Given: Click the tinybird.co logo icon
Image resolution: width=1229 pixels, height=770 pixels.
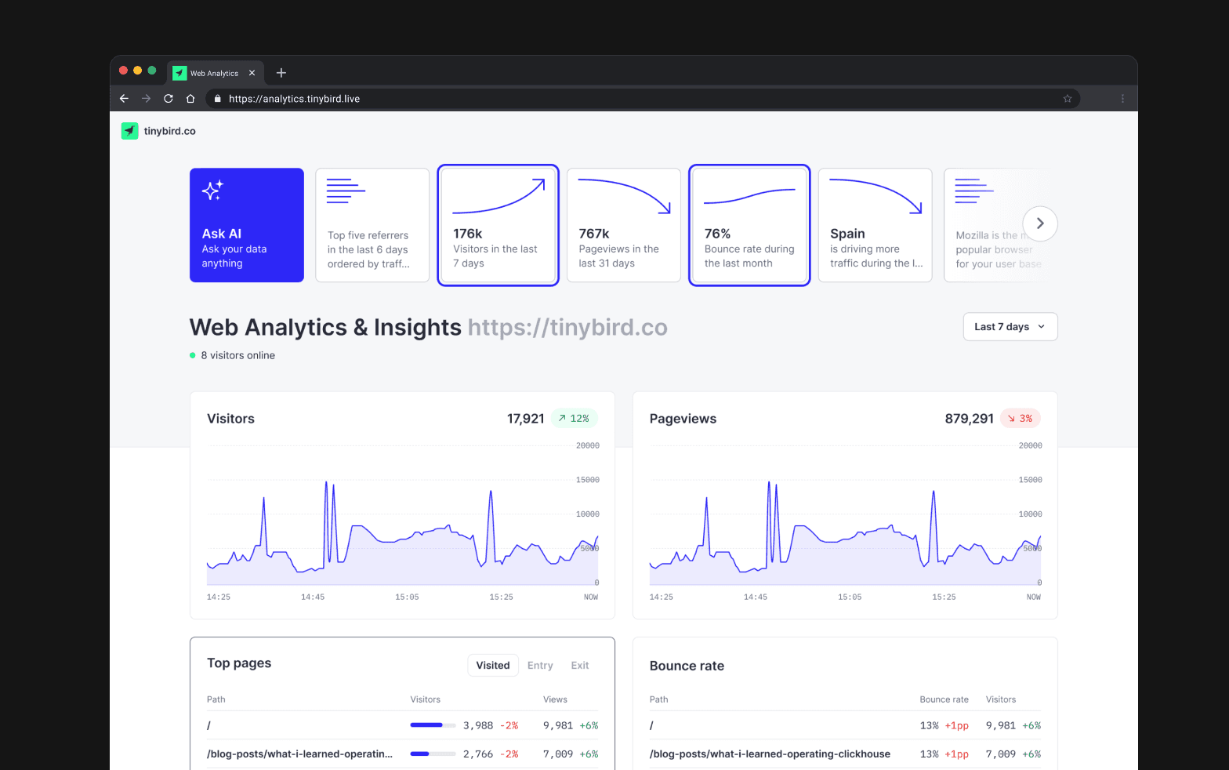Looking at the screenshot, I should [x=130, y=131].
